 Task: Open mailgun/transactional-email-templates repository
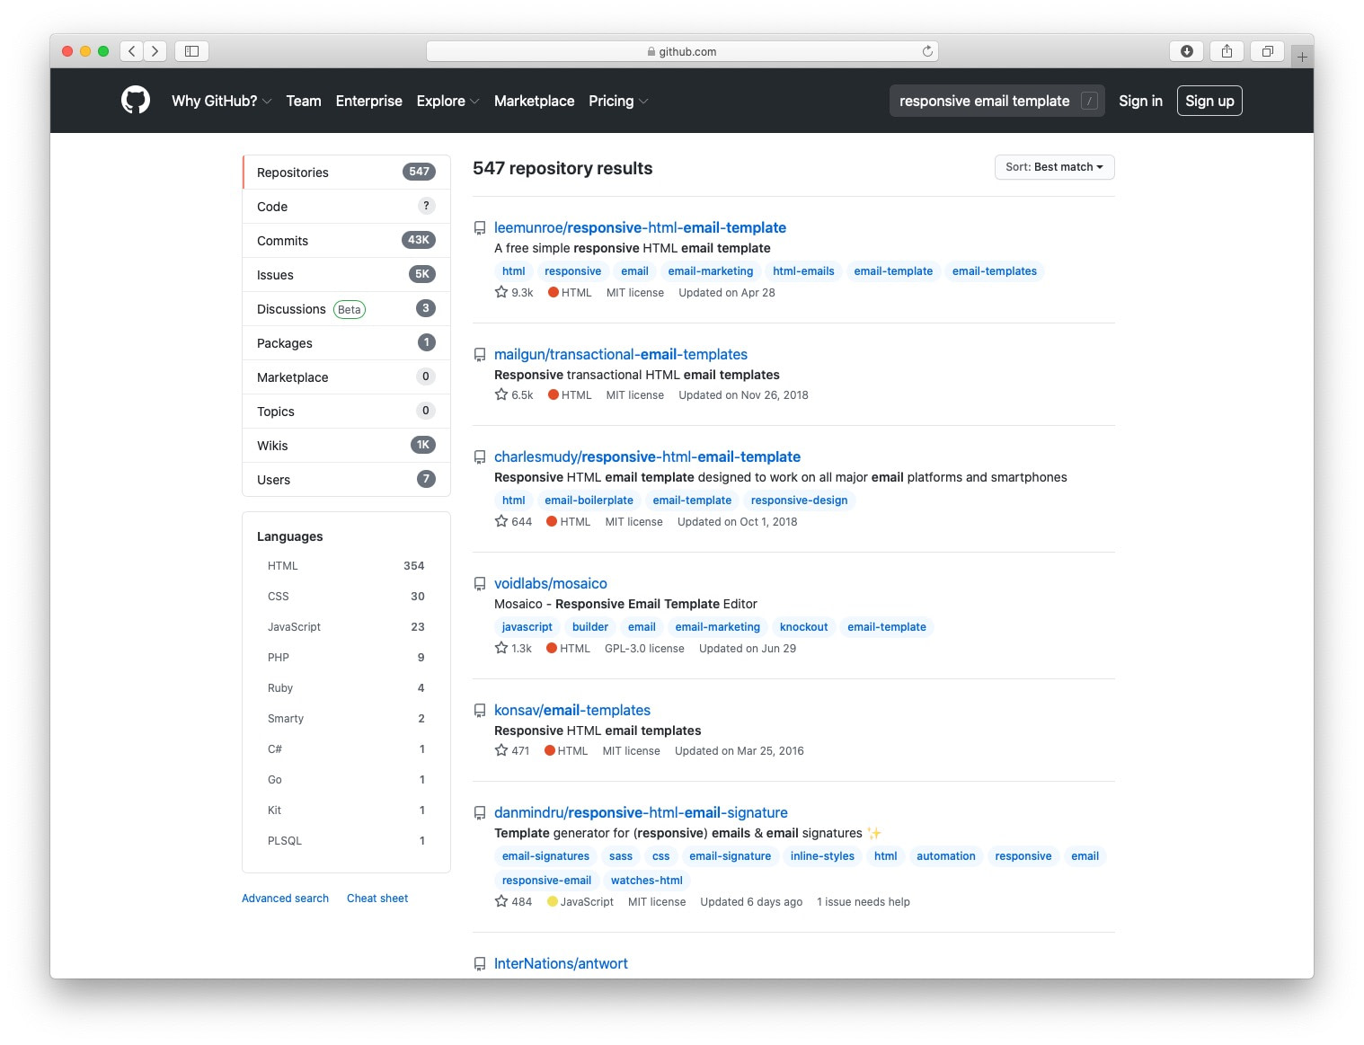[621, 355]
